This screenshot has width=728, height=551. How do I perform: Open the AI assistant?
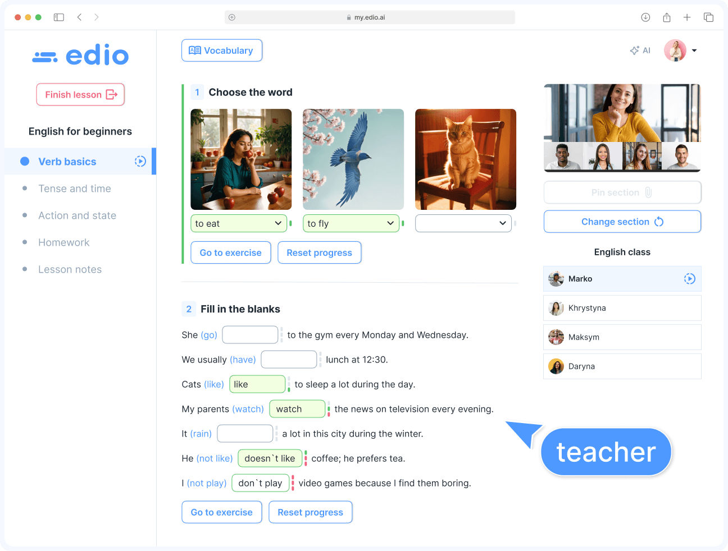pyautogui.click(x=640, y=50)
